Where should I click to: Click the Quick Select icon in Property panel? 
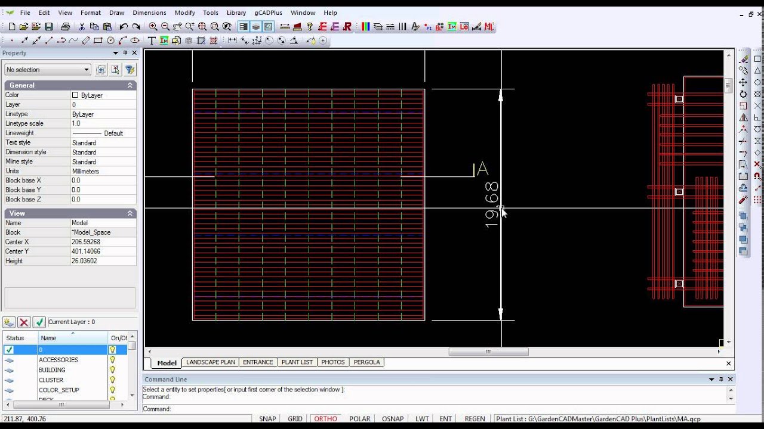click(x=130, y=70)
